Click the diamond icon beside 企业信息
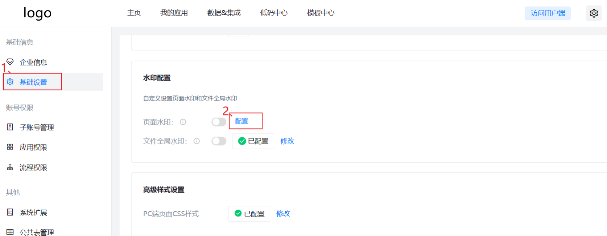The height and width of the screenshot is (236, 607). click(10, 62)
